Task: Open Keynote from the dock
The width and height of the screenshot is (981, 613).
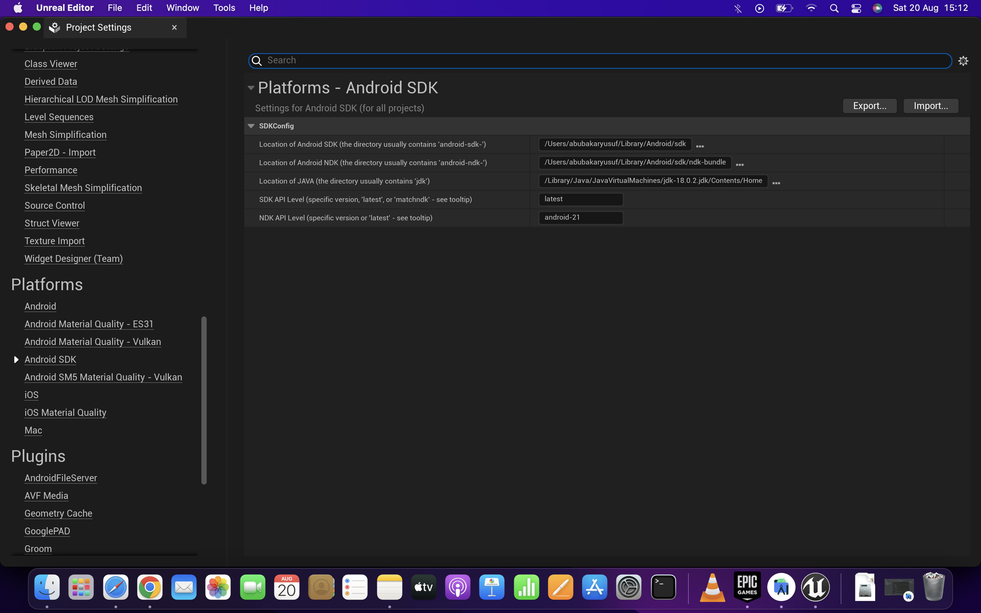Action: pyautogui.click(x=492, y=587)
